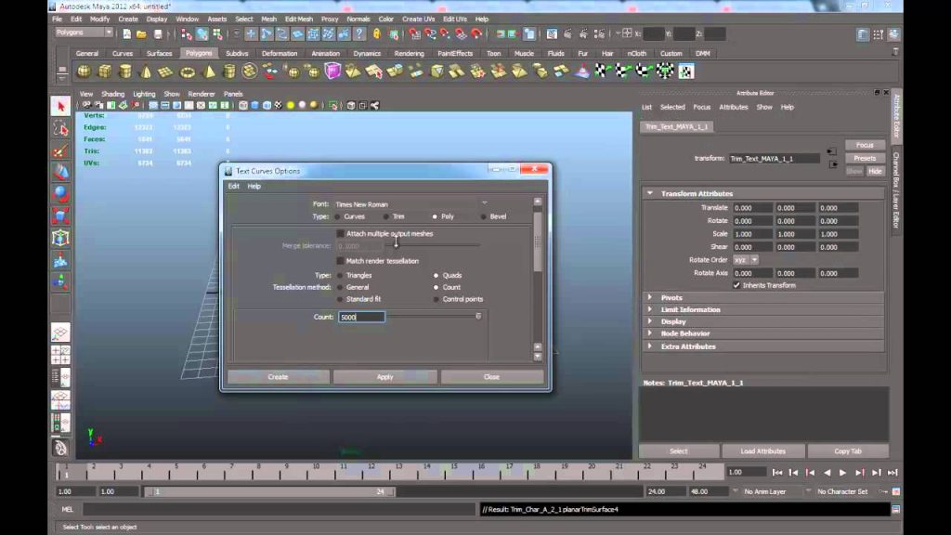
Task: Create a polygon sphere from shelf
Action: click(x=84, y=72)
